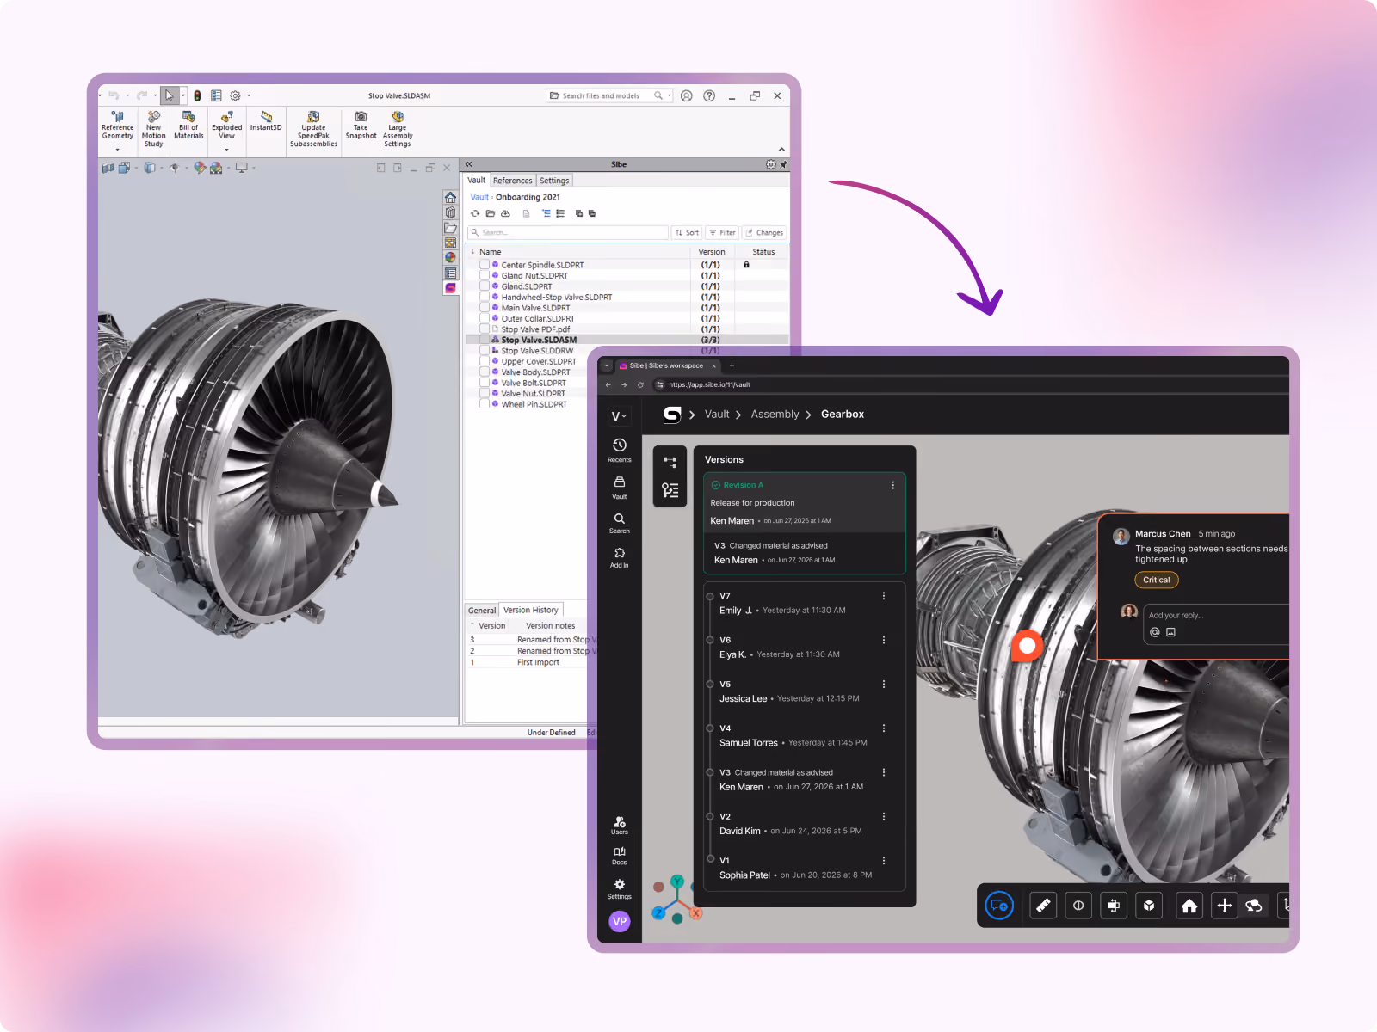
Task: Open Docs in Sibe sidebar
Action: click(620, 856)
